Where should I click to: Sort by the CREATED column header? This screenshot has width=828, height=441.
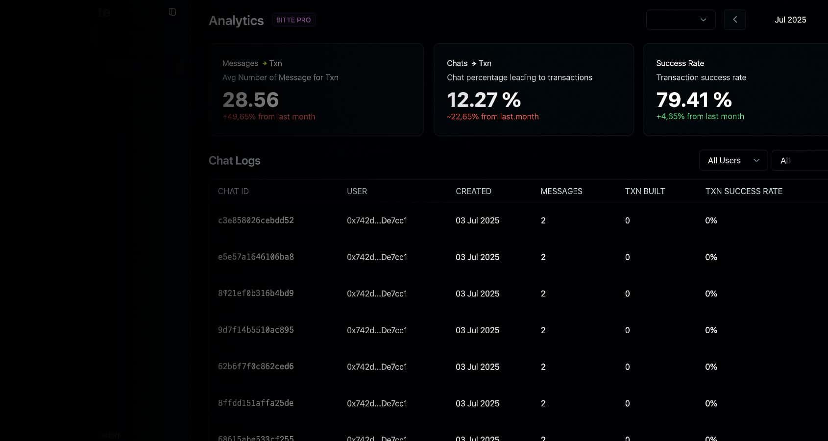pos(473,191)
